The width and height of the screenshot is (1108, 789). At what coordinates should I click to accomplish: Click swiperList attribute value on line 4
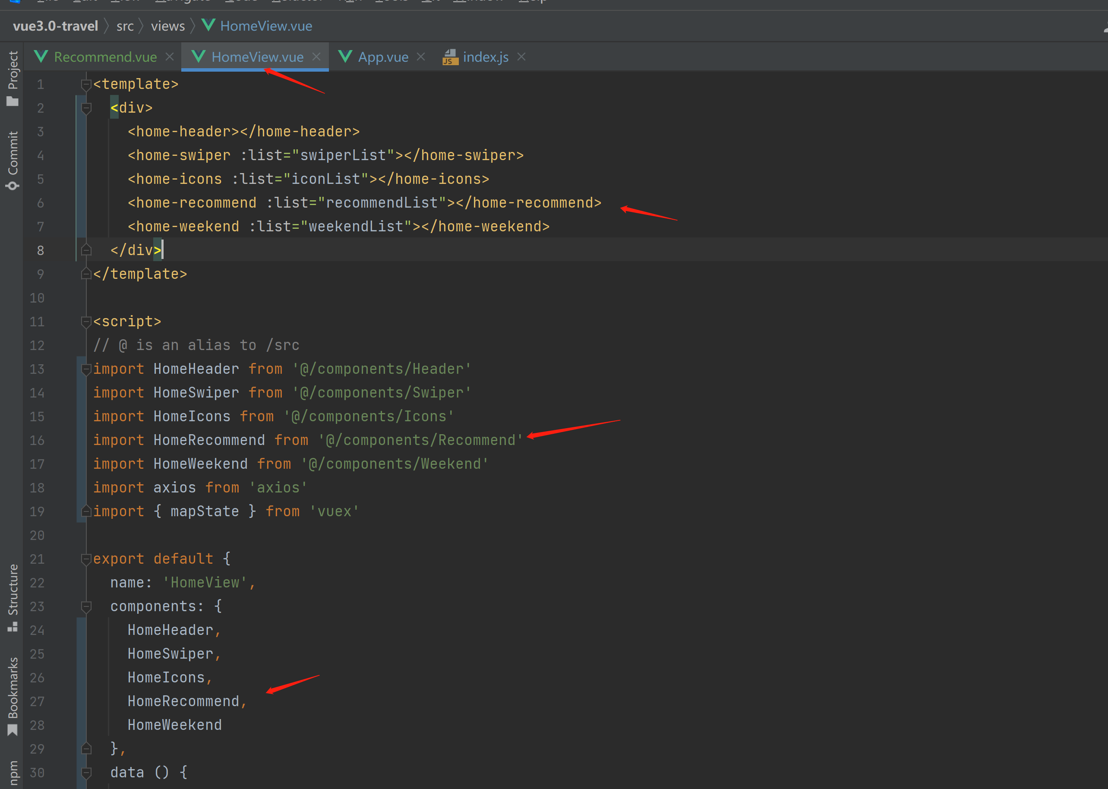[343, 155]
